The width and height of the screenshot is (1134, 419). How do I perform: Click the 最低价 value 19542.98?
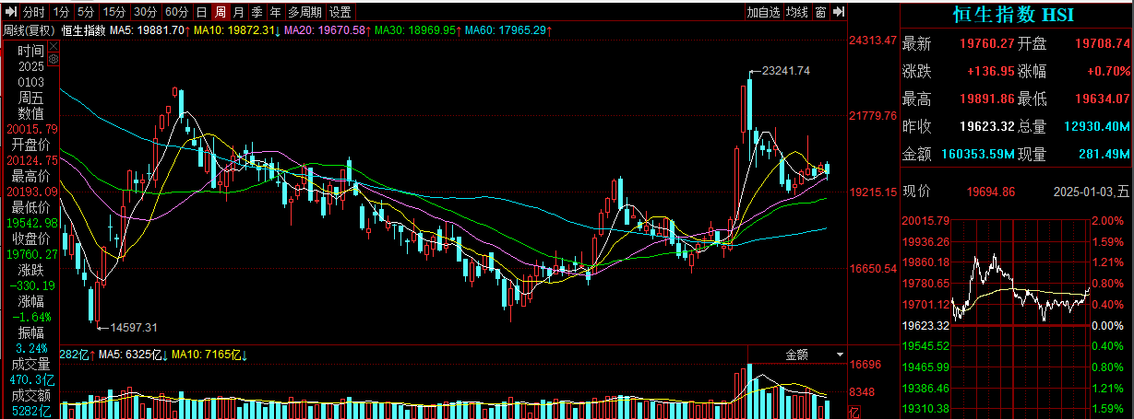[31, 223]
